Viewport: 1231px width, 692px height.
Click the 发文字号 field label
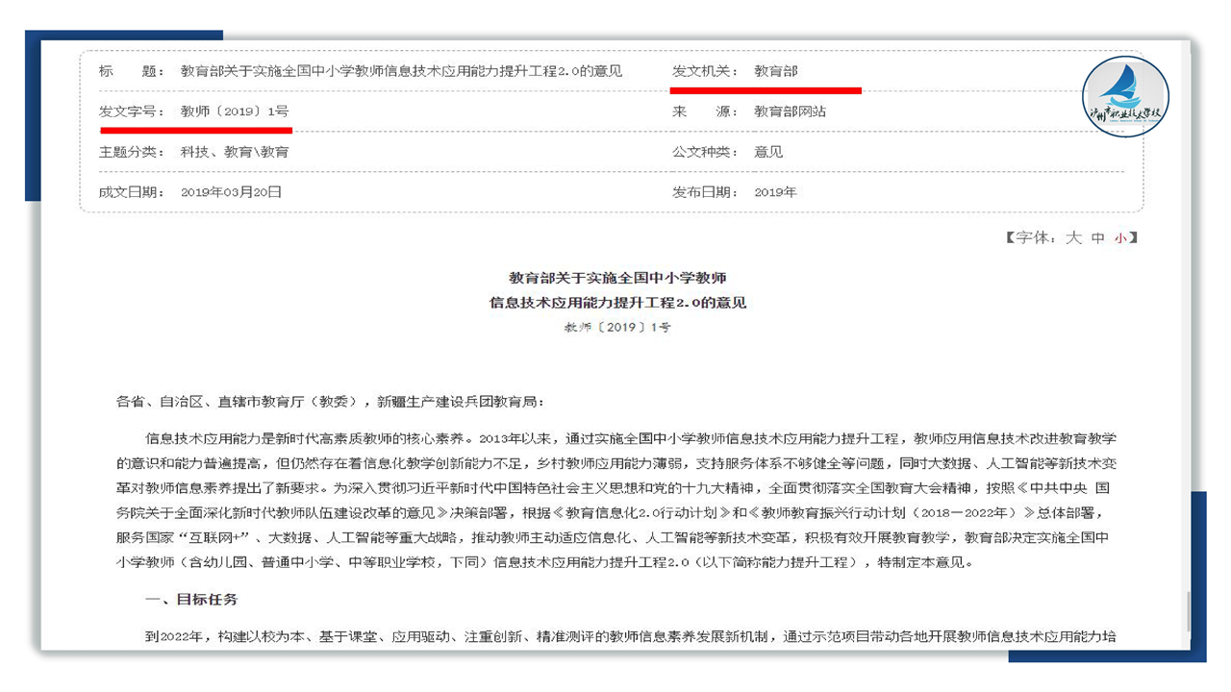coord(127,111)
